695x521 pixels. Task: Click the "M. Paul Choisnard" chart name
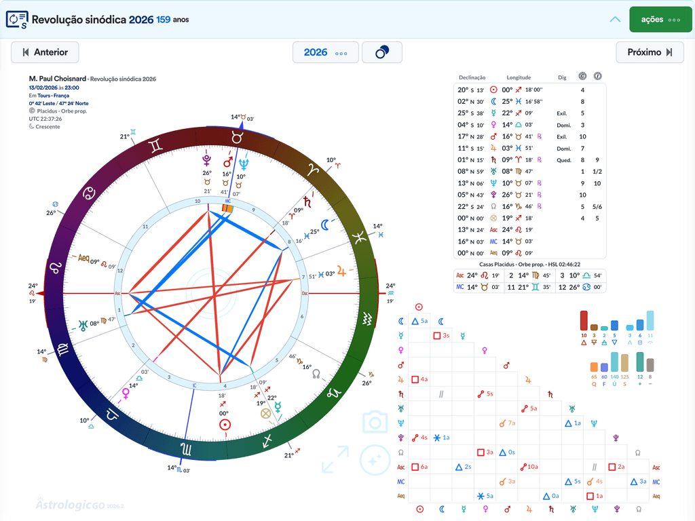click(58, 79)
